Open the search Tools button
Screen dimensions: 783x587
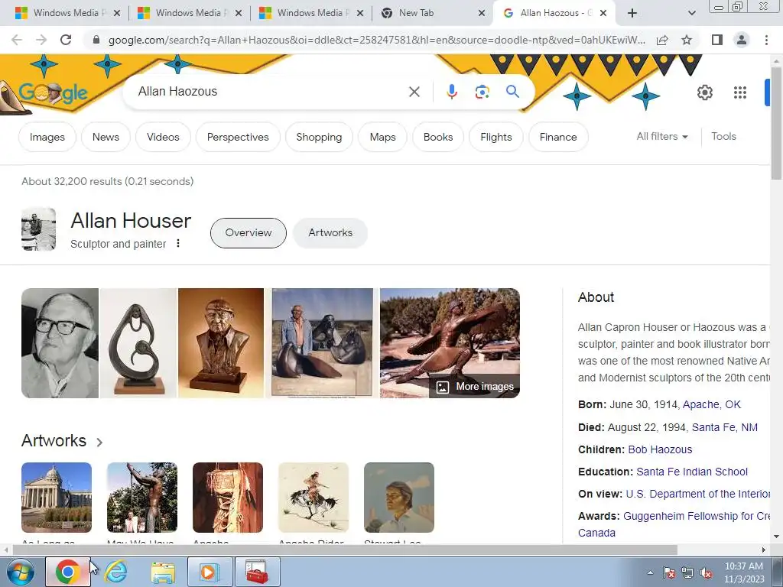[723, 136]
